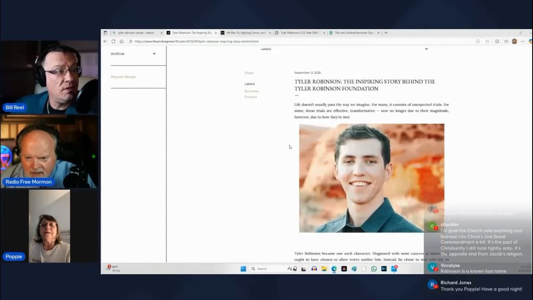Open a new browser tab with plus
Screen dimensions: 533x300
point(386,32)
